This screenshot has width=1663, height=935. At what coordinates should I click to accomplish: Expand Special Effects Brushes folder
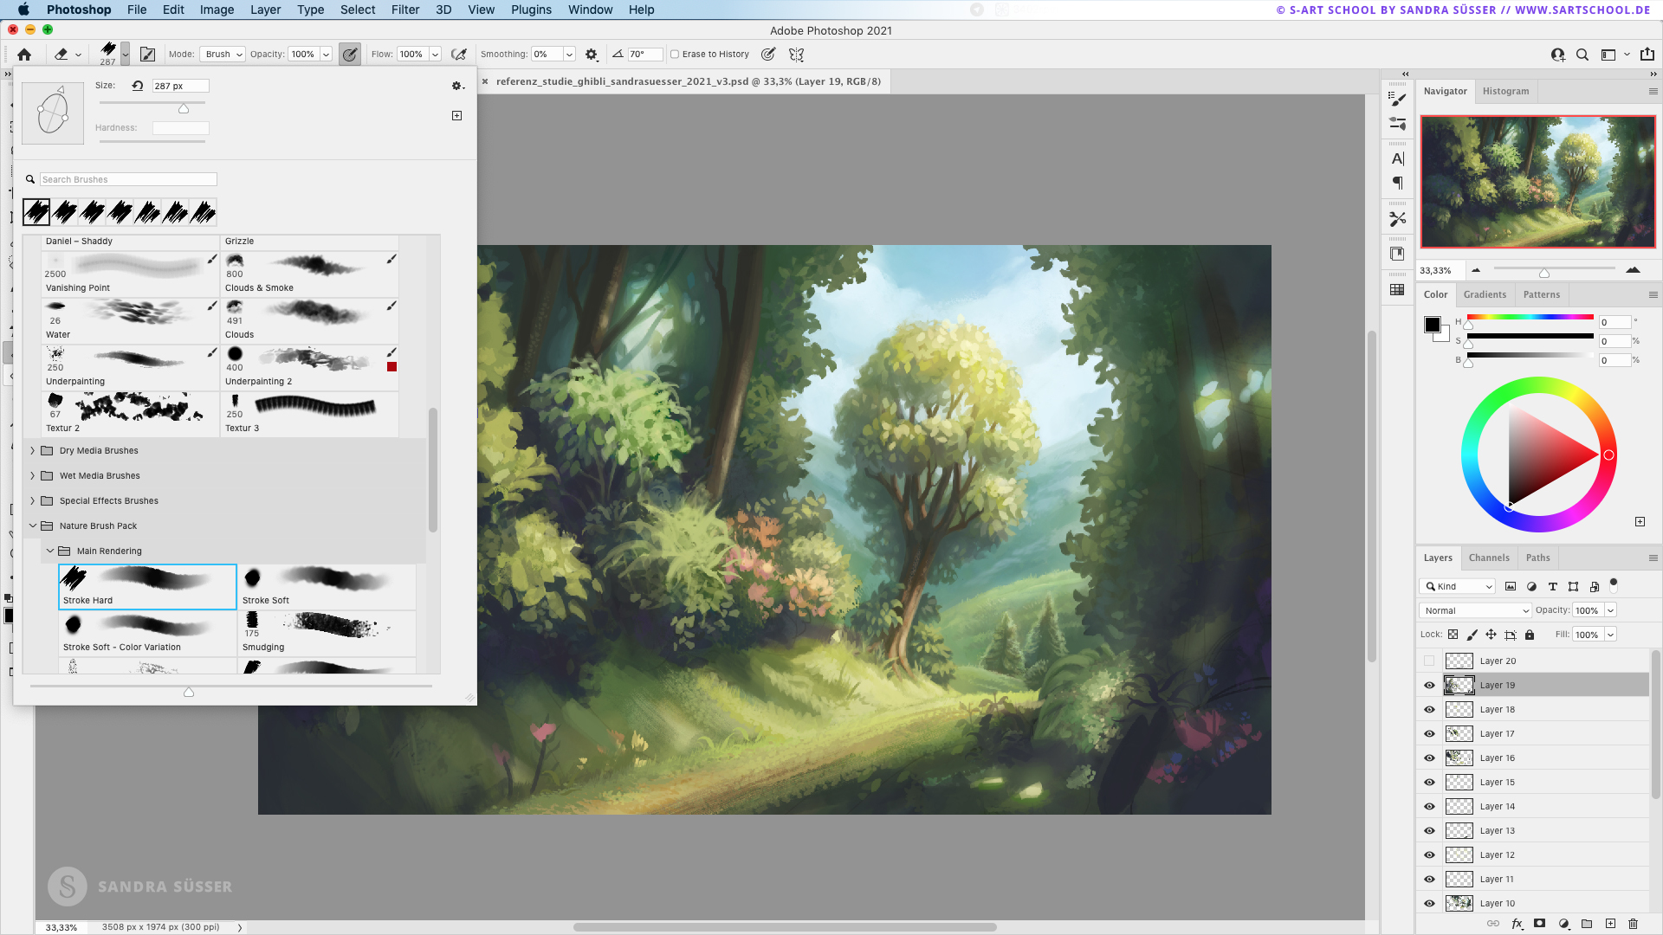click(33, 501)
